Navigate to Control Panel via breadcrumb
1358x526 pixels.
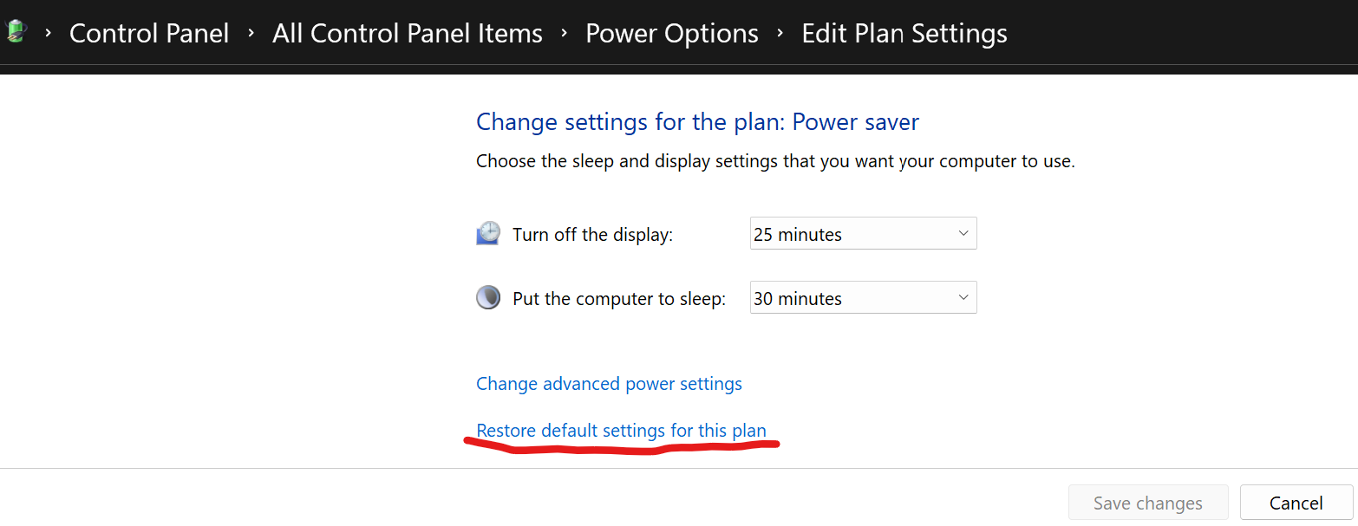(149, 33)
